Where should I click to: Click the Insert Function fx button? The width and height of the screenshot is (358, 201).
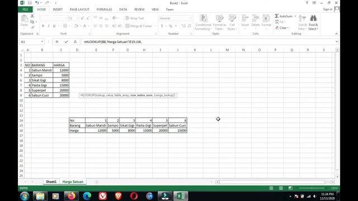(x=75, y=42)
